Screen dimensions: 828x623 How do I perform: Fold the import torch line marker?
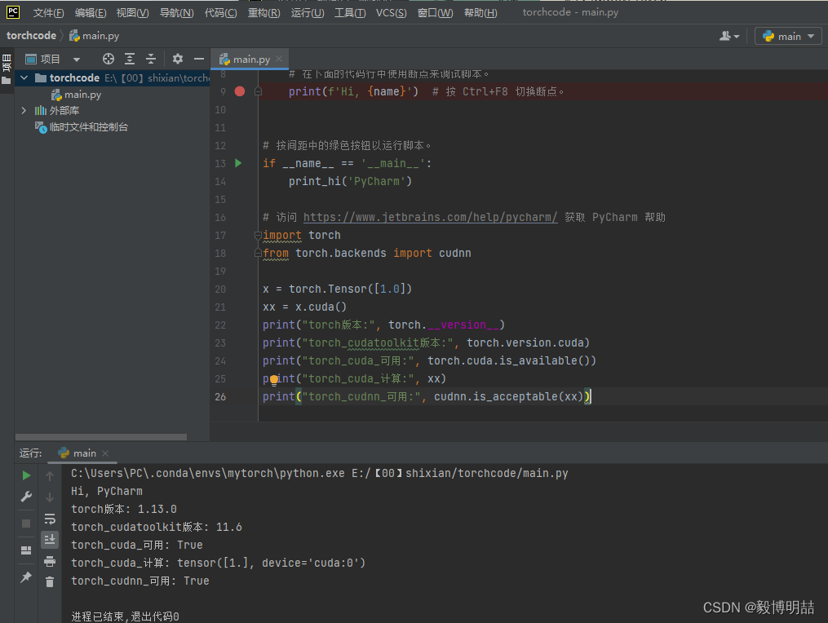click(x=259, y=235)
